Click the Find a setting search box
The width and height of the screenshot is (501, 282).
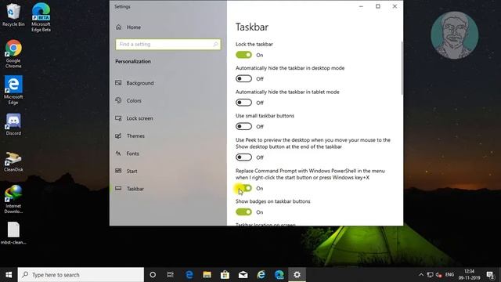pos(168,45)
